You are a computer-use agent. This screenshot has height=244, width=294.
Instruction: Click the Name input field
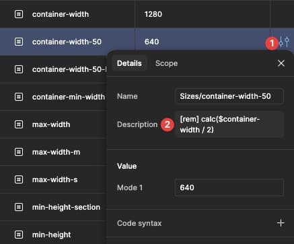pos(229,96)
